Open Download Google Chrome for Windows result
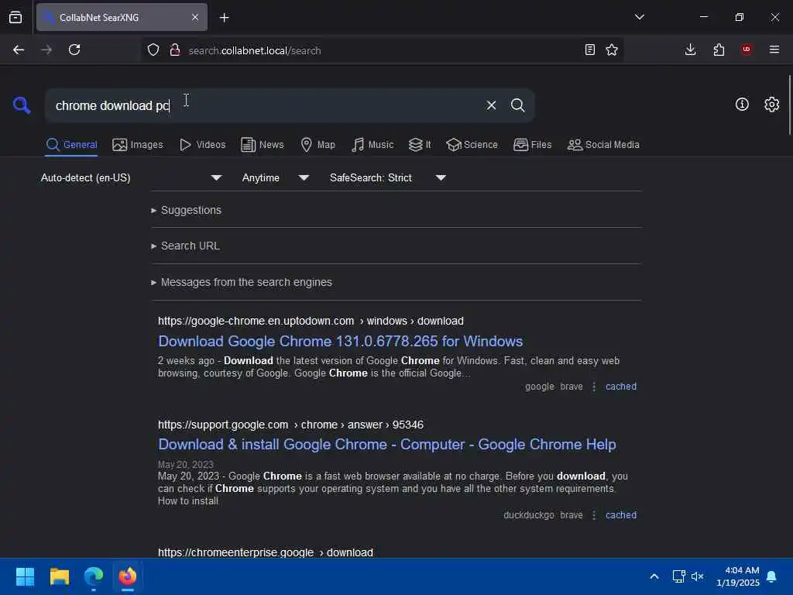Screen dimensions: 793x595 point(341,341)
